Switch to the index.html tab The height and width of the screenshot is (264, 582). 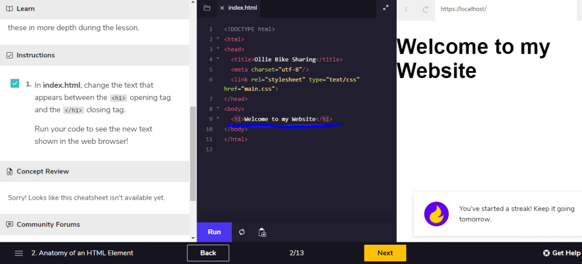243,8
